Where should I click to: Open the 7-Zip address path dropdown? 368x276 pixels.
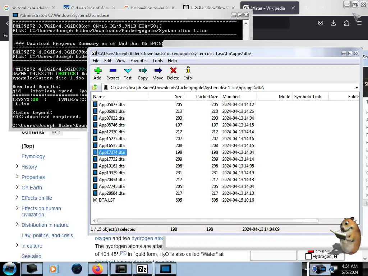point(356,88)
